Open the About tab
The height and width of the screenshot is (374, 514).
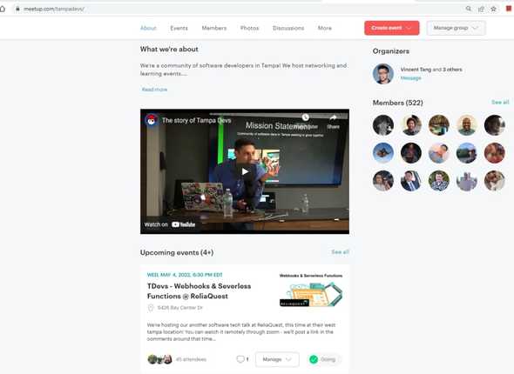click(x=148, y=28)
